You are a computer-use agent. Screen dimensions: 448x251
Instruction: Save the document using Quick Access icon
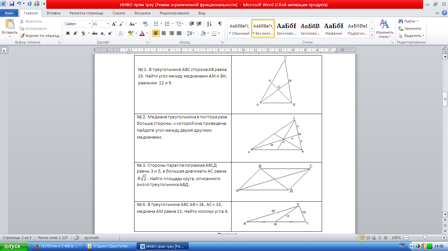(12, 4)
